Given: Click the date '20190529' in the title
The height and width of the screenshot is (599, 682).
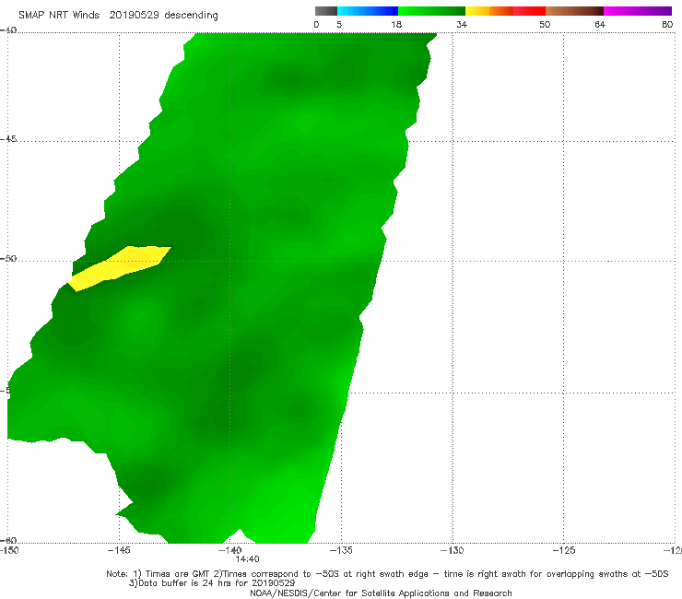Looking at the screenshot, I should coord(134,16).
